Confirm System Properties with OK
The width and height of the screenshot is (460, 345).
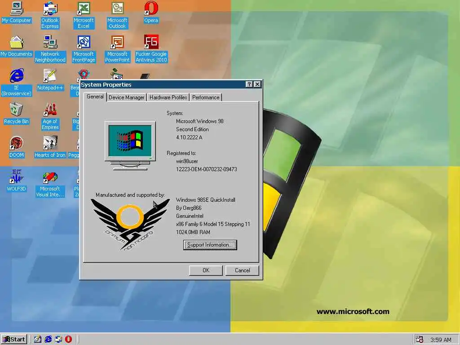pyautogui.click(x=206, y=270)
